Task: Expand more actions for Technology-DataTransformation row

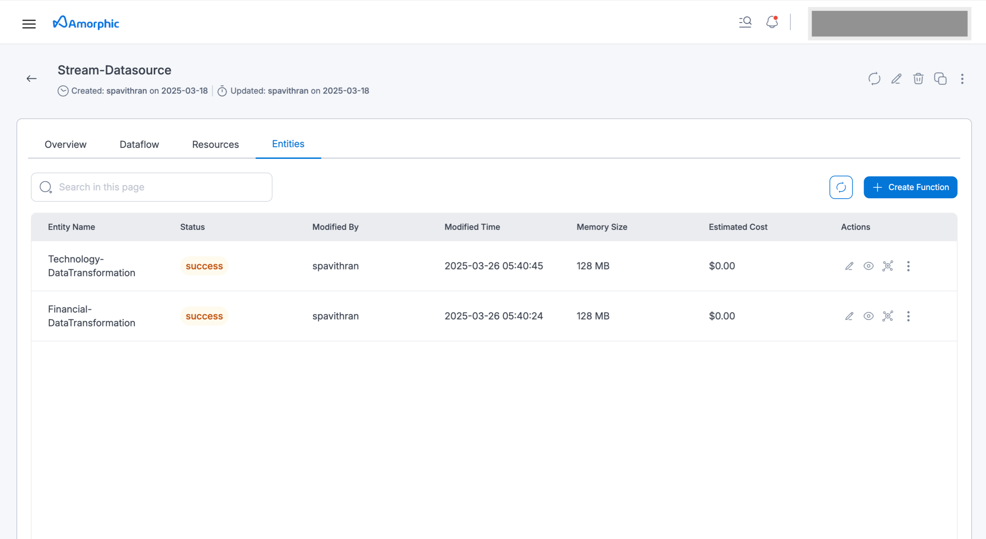Action: click(x=908, y=266)
